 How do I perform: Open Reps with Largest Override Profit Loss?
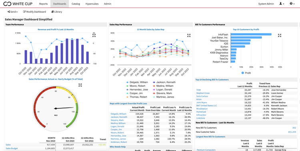128,104
